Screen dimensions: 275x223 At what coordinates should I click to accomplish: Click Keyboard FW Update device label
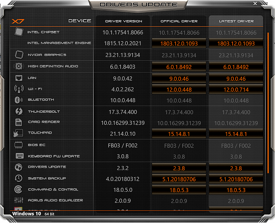[54, 156]
